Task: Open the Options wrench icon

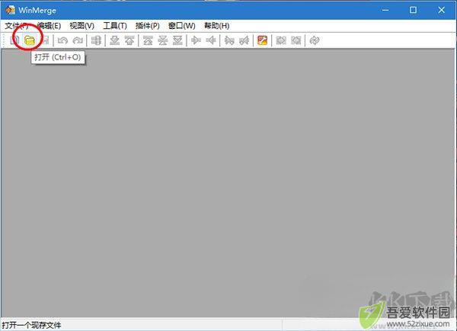Action: (262, 40)
